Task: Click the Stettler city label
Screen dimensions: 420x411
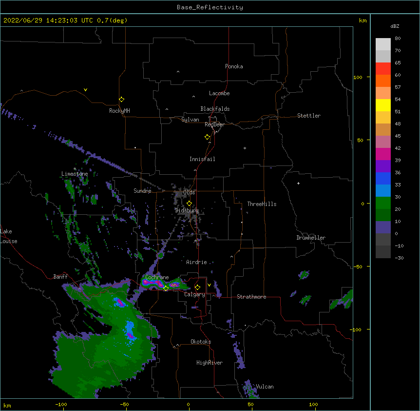Action: [x=309, y=116]
